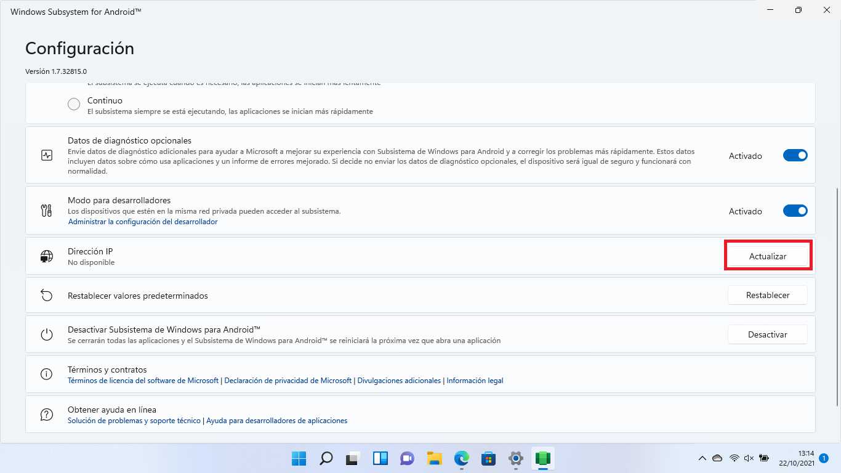
Task: Select the Continuo radio button
Action: 74,104
